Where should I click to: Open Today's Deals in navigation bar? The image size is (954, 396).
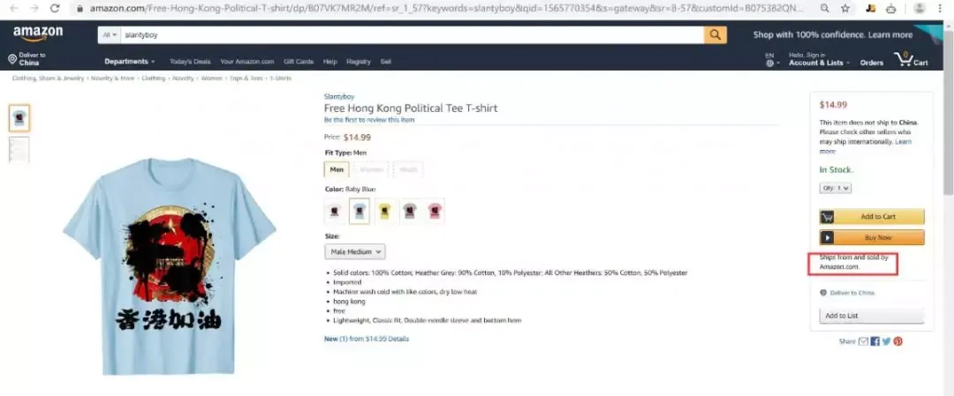pos(190,62)
